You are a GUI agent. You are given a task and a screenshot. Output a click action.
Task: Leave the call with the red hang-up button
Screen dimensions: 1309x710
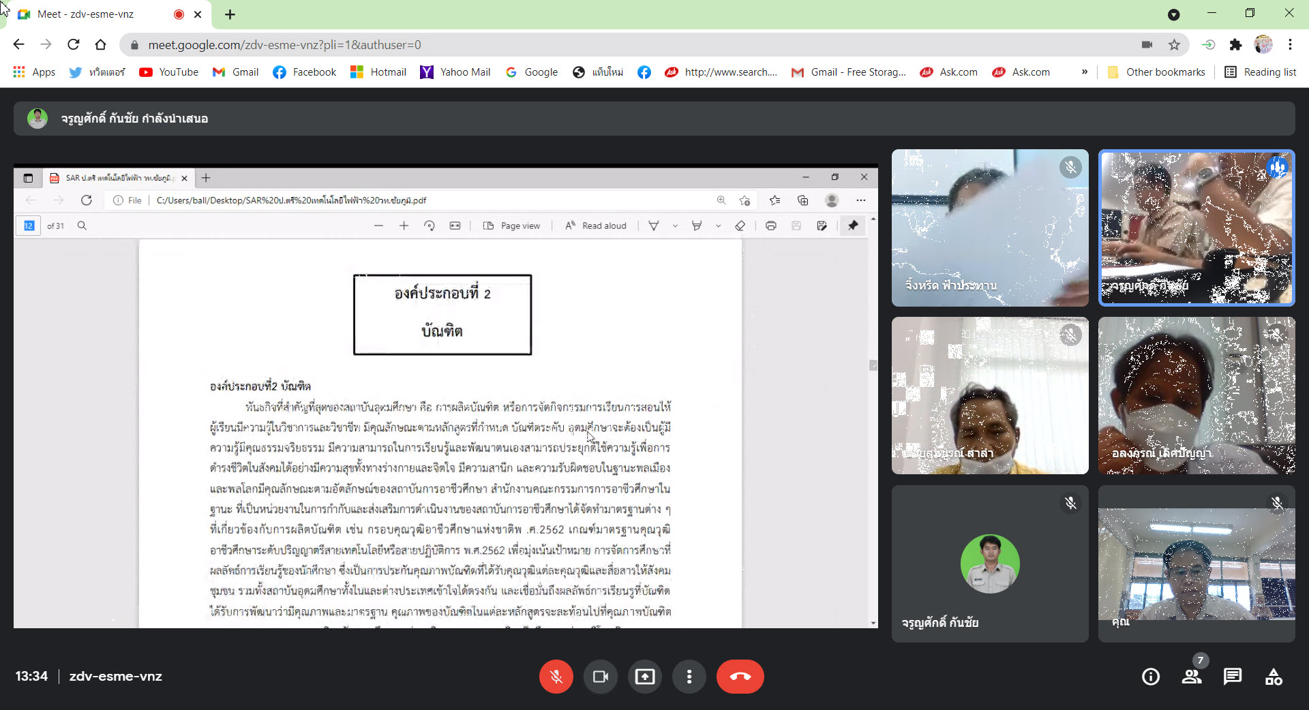click(x=740, y=677)
